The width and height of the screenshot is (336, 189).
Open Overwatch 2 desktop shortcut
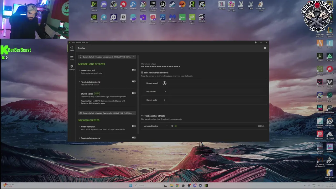(x=329, y=123)
